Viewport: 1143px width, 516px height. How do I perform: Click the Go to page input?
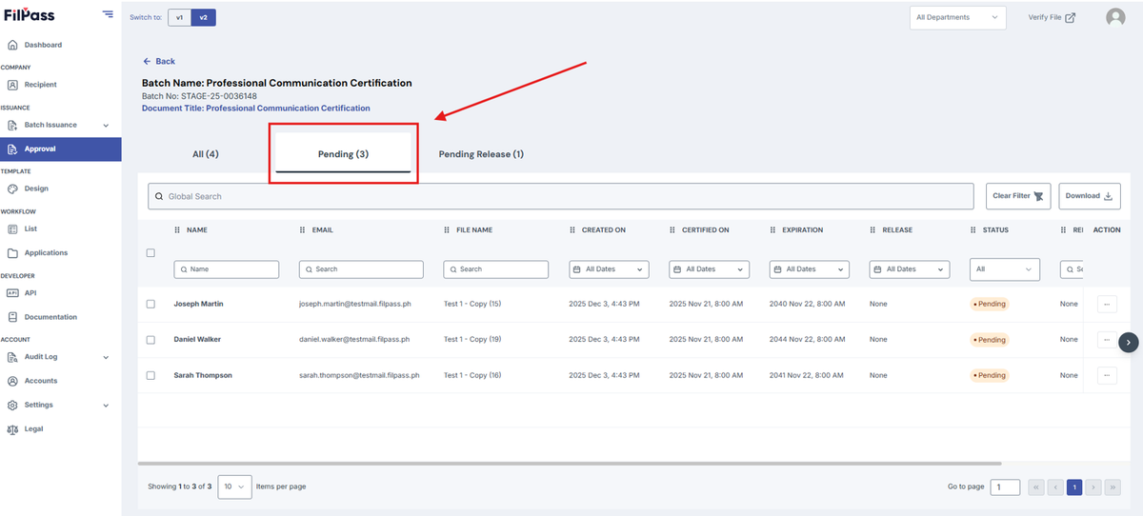point(1005,486)
